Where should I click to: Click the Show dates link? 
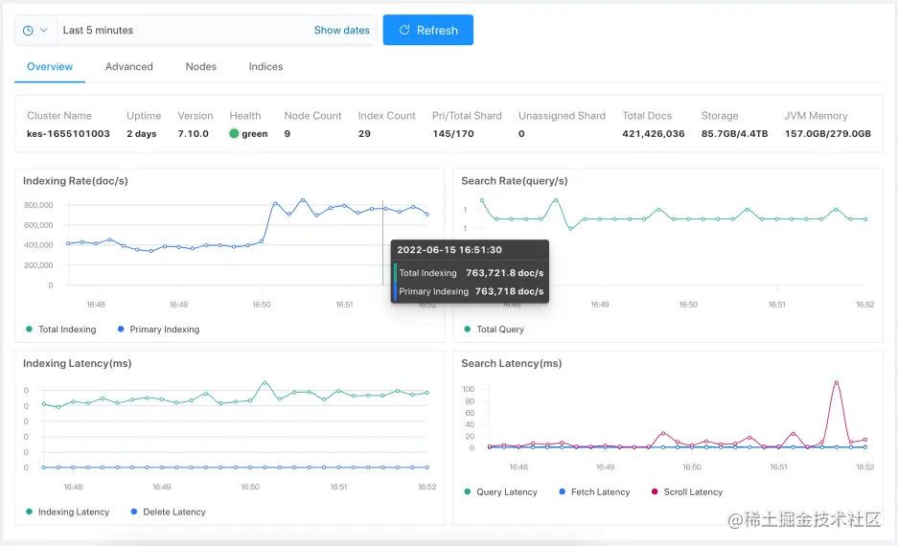pos(341,31)
